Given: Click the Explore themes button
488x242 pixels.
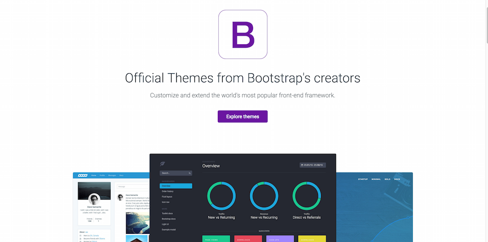Looking at the screenshot, I should pyautogui.click(x=243, y=116).
